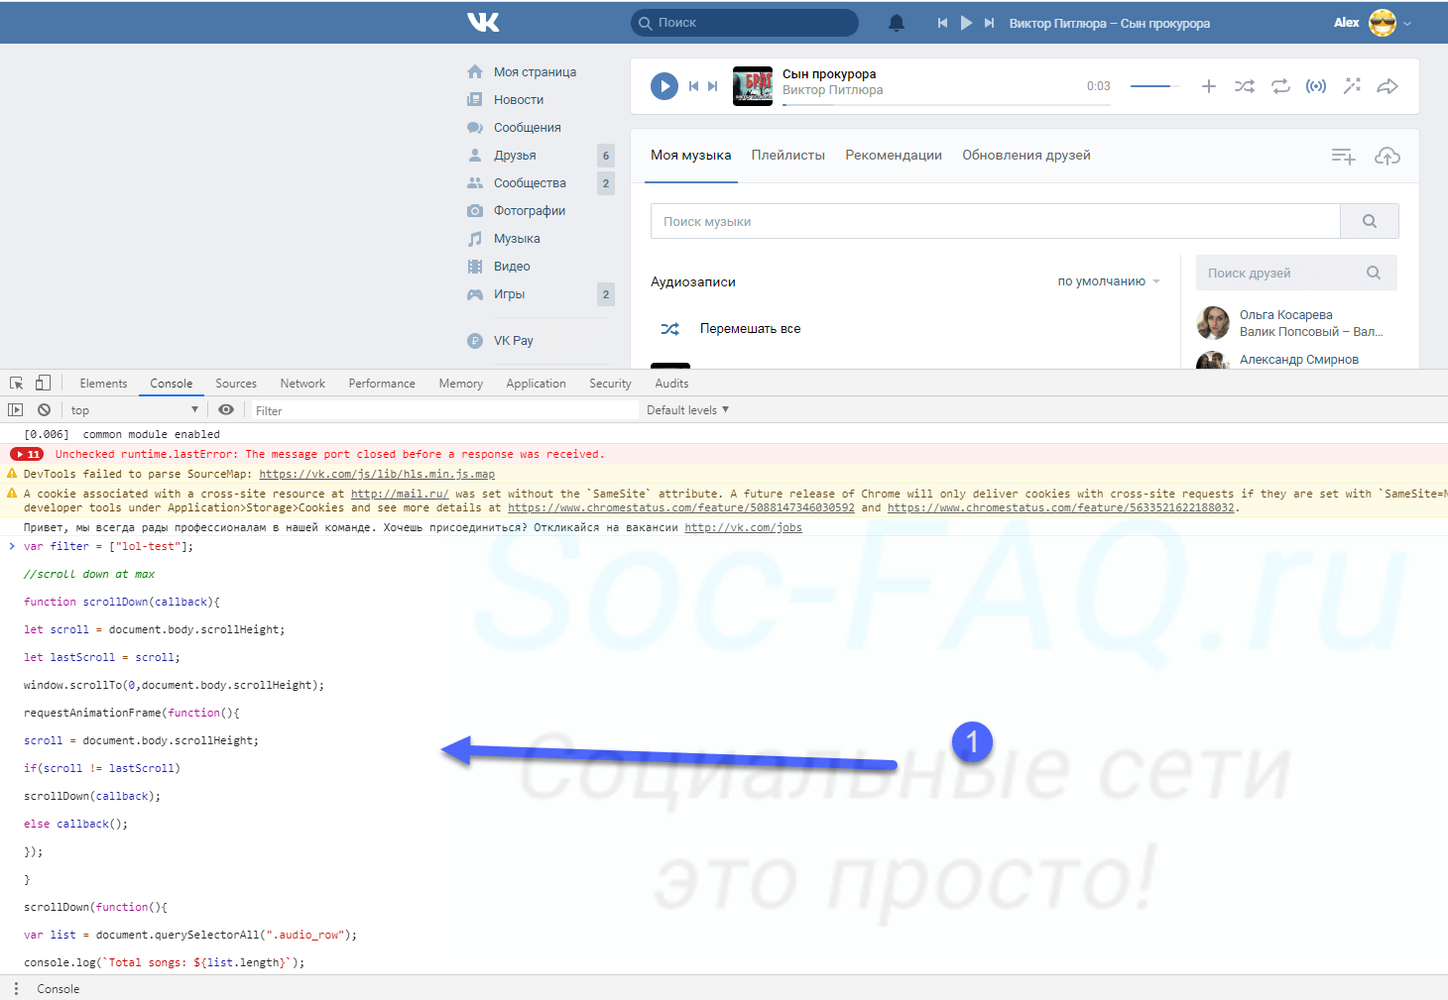Screen dimensions: 1448x1000
Task: Open Сообщения in the sidebar
Action: [x=528, y=128]
